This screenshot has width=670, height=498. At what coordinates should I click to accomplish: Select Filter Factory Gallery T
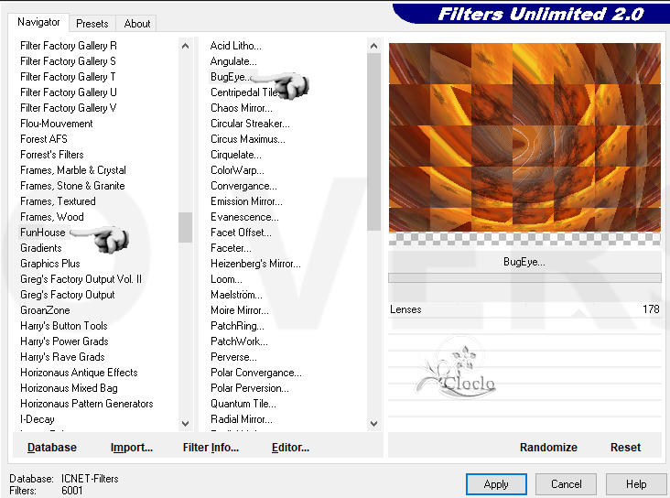coord(68,77)
